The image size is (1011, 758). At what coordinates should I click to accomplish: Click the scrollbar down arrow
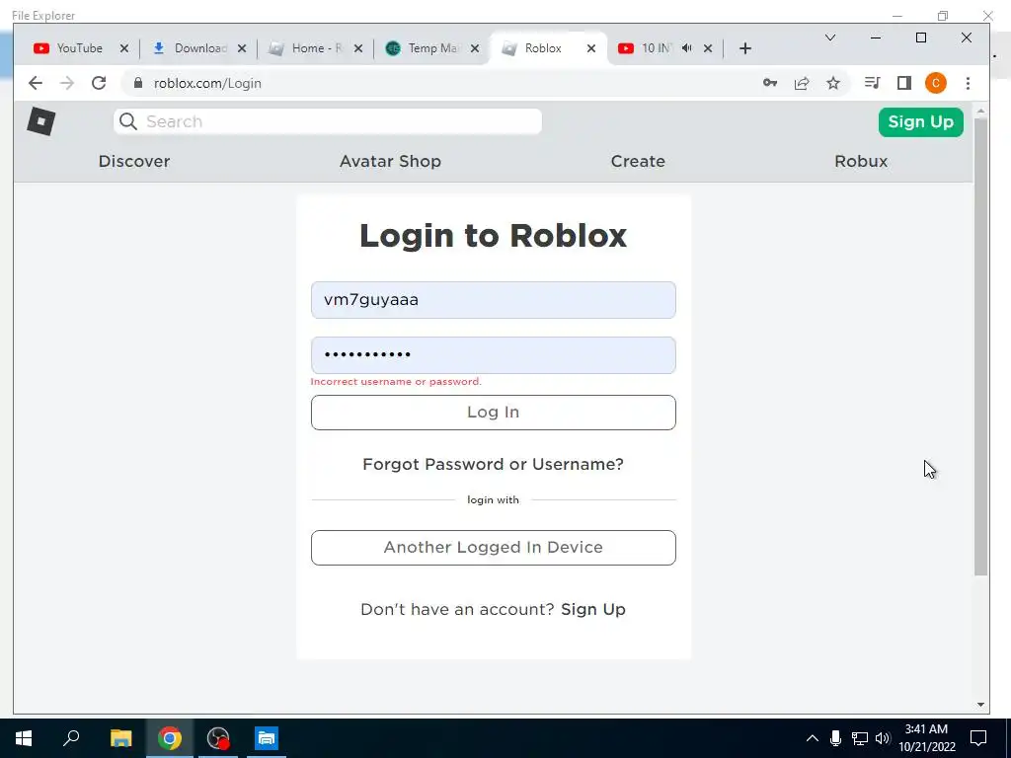point(980,705)
